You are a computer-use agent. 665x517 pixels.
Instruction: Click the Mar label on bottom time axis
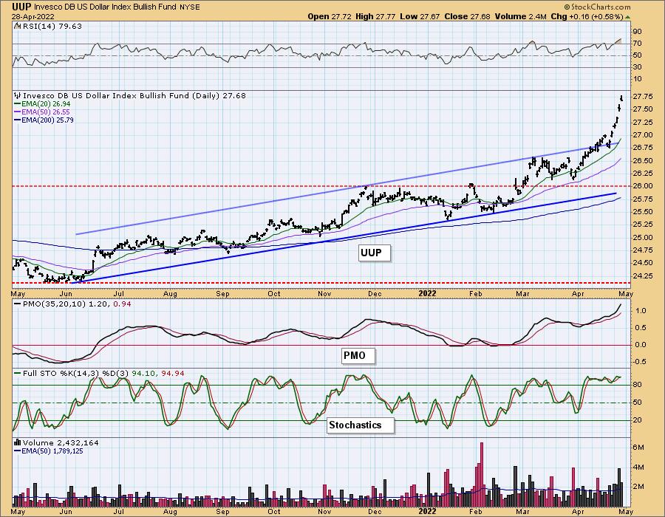[x=522, y=512]
